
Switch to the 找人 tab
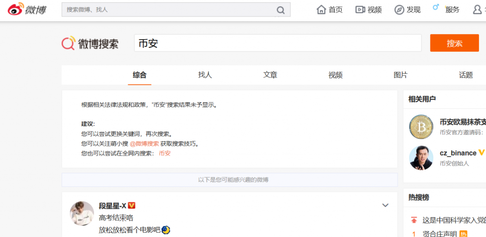(x=205, y=75)
